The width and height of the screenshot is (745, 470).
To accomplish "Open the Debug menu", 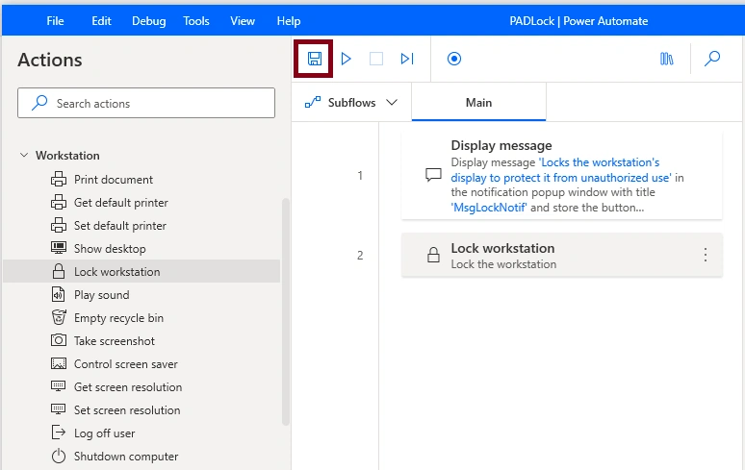I will pos(149,21).
